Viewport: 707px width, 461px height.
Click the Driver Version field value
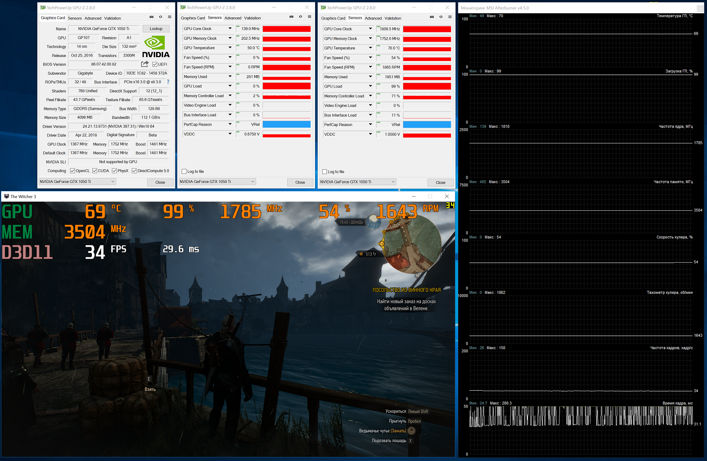tap(118, 126)
